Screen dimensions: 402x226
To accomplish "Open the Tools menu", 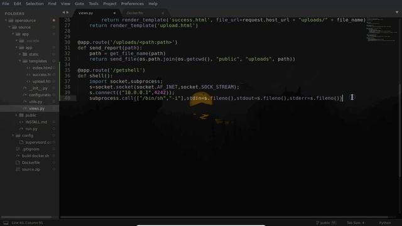I will pos(94,4).
